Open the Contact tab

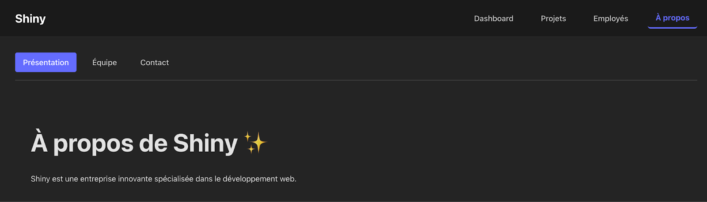coord(154,62)
